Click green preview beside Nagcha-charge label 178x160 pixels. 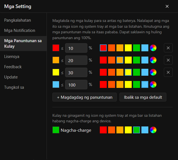click(56, 130)
